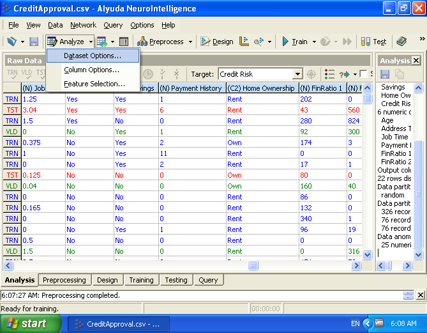Viewport: 427px width, 333px height.
Task: Click data grid scroll down arrow
Action: point(367,255)
